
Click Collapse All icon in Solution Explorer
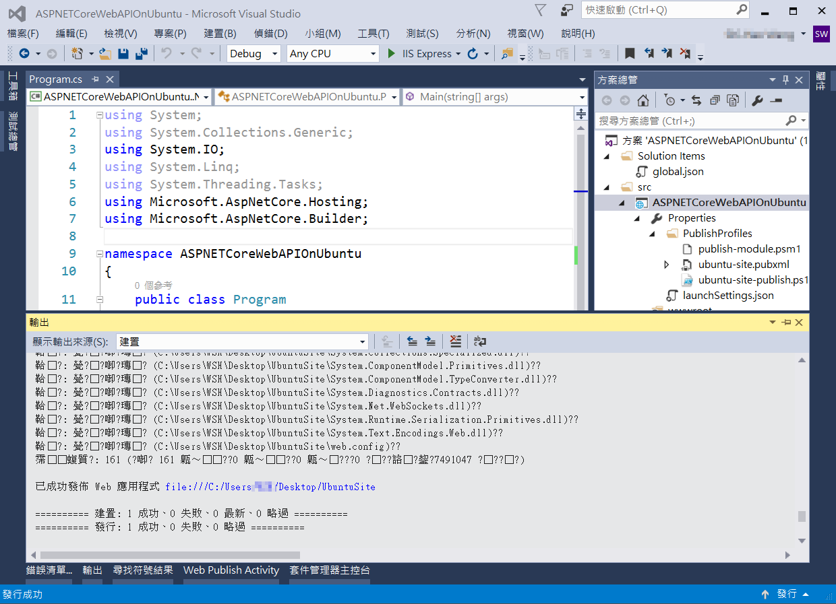715,100
